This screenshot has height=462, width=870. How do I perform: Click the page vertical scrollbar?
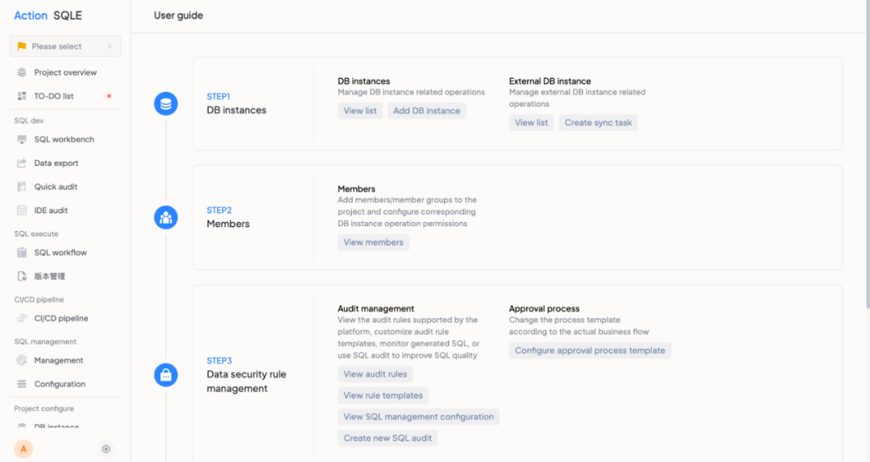coord(867,161)
